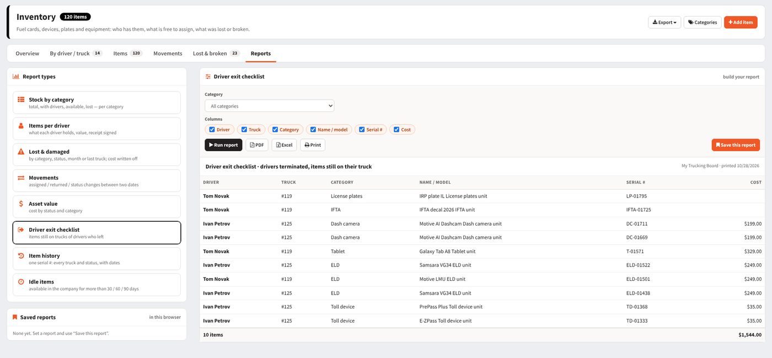Toggle the Serial # column checkbox

362,130
